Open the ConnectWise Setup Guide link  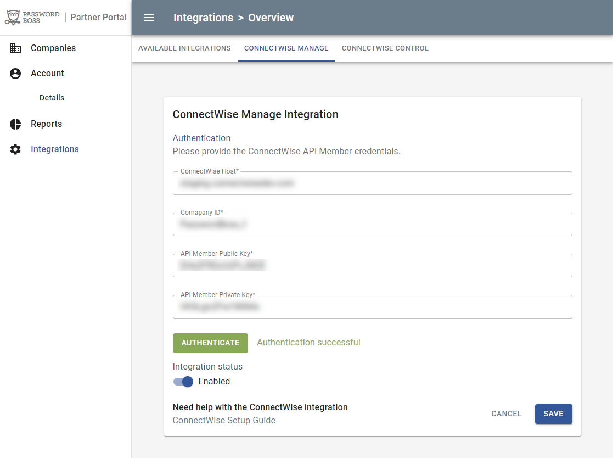click(x=224, y=421)
